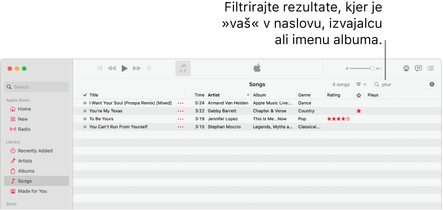The height and width of the screenshot is (210, 443).
Task: Open more options for You're My Texas
Action: (x=180, y=111)
